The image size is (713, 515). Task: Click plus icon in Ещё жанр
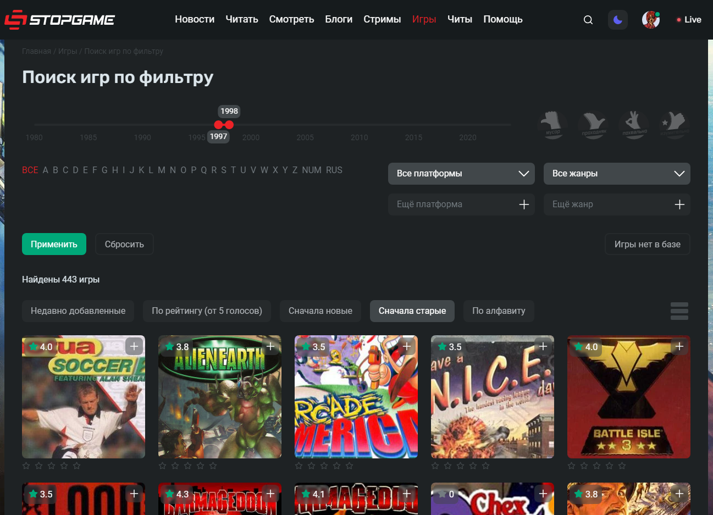pos(679,204)
